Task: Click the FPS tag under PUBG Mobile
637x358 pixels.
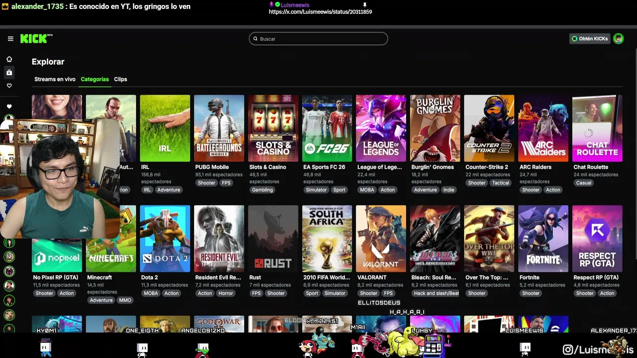Action: coord(226,183)
